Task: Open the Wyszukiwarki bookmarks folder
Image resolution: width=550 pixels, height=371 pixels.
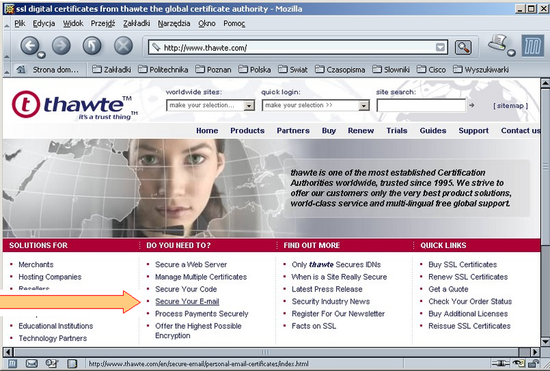Action: 481,69
